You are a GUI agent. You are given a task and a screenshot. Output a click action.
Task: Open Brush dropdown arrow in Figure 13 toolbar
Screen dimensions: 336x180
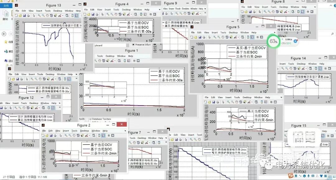point(62,16)
